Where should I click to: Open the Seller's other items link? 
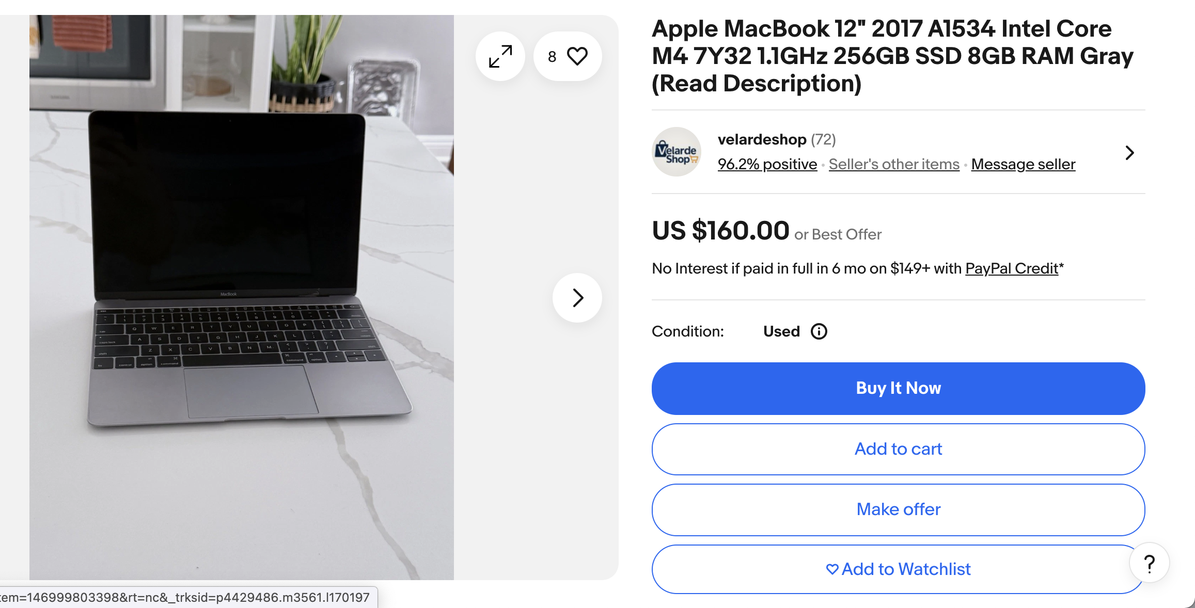(x=894, y=164)
